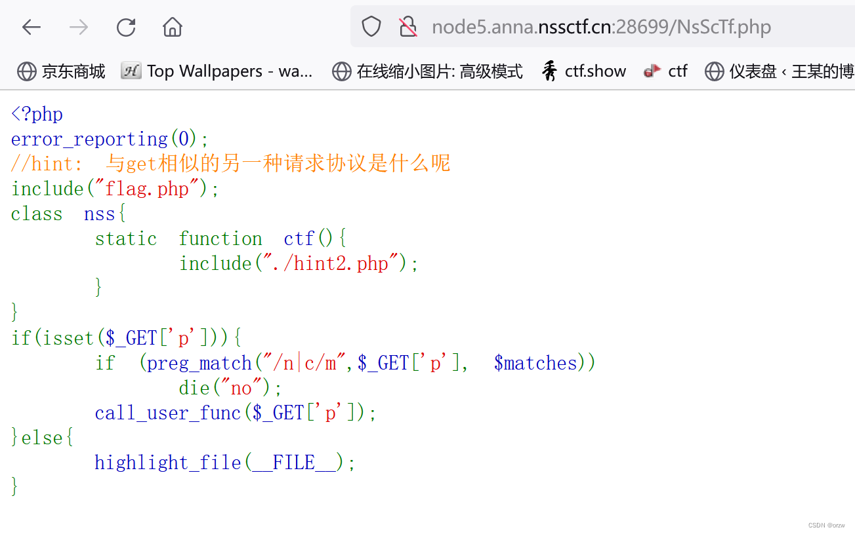Click the ctf.show favicon on the bookmarks bar
The height and width of the screenshot is (534, 855).
click(x=550, y=70)
